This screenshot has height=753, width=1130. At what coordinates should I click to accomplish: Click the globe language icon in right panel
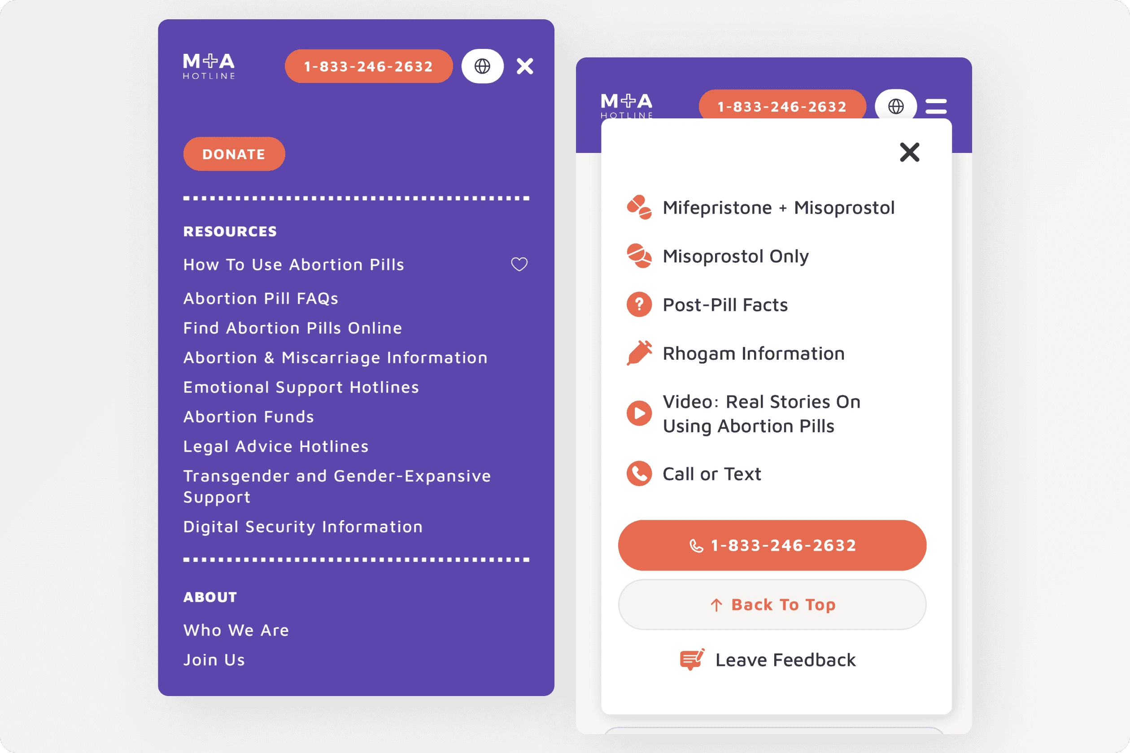click(x=895, y=106)
